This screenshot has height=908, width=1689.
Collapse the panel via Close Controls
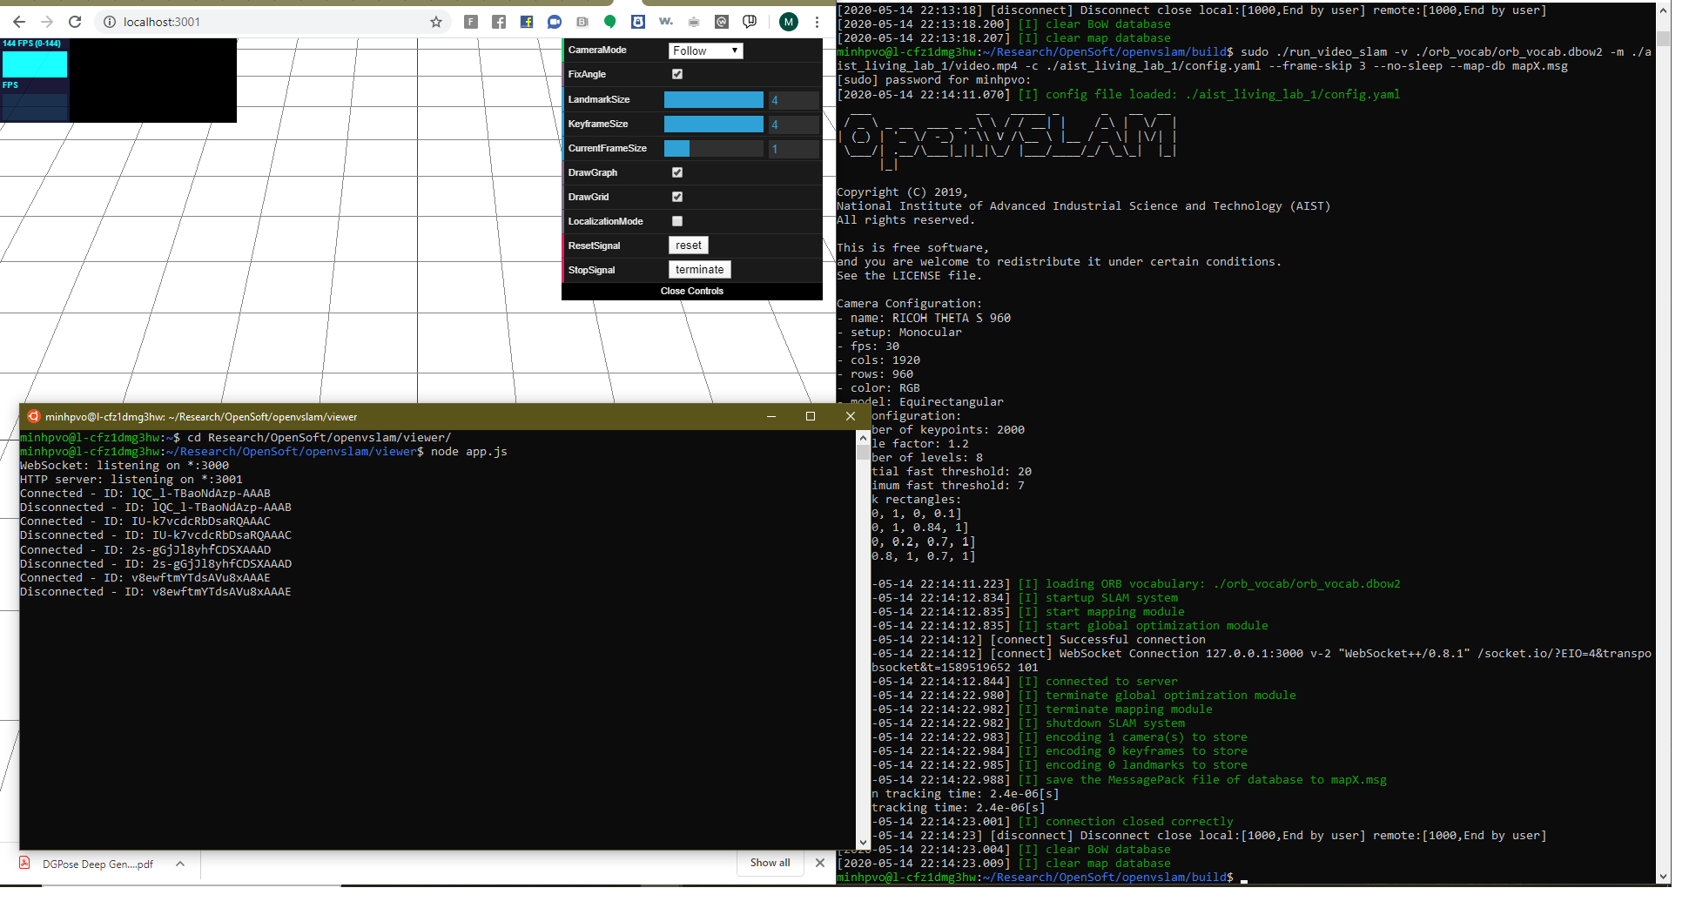[x=691, y=291]
